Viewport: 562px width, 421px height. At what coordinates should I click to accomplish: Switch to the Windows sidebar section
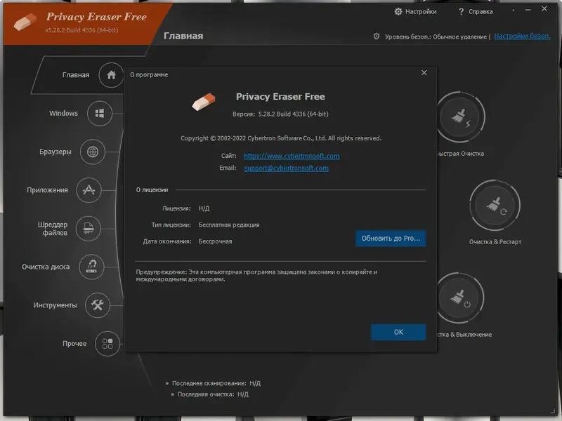point(63,113)
